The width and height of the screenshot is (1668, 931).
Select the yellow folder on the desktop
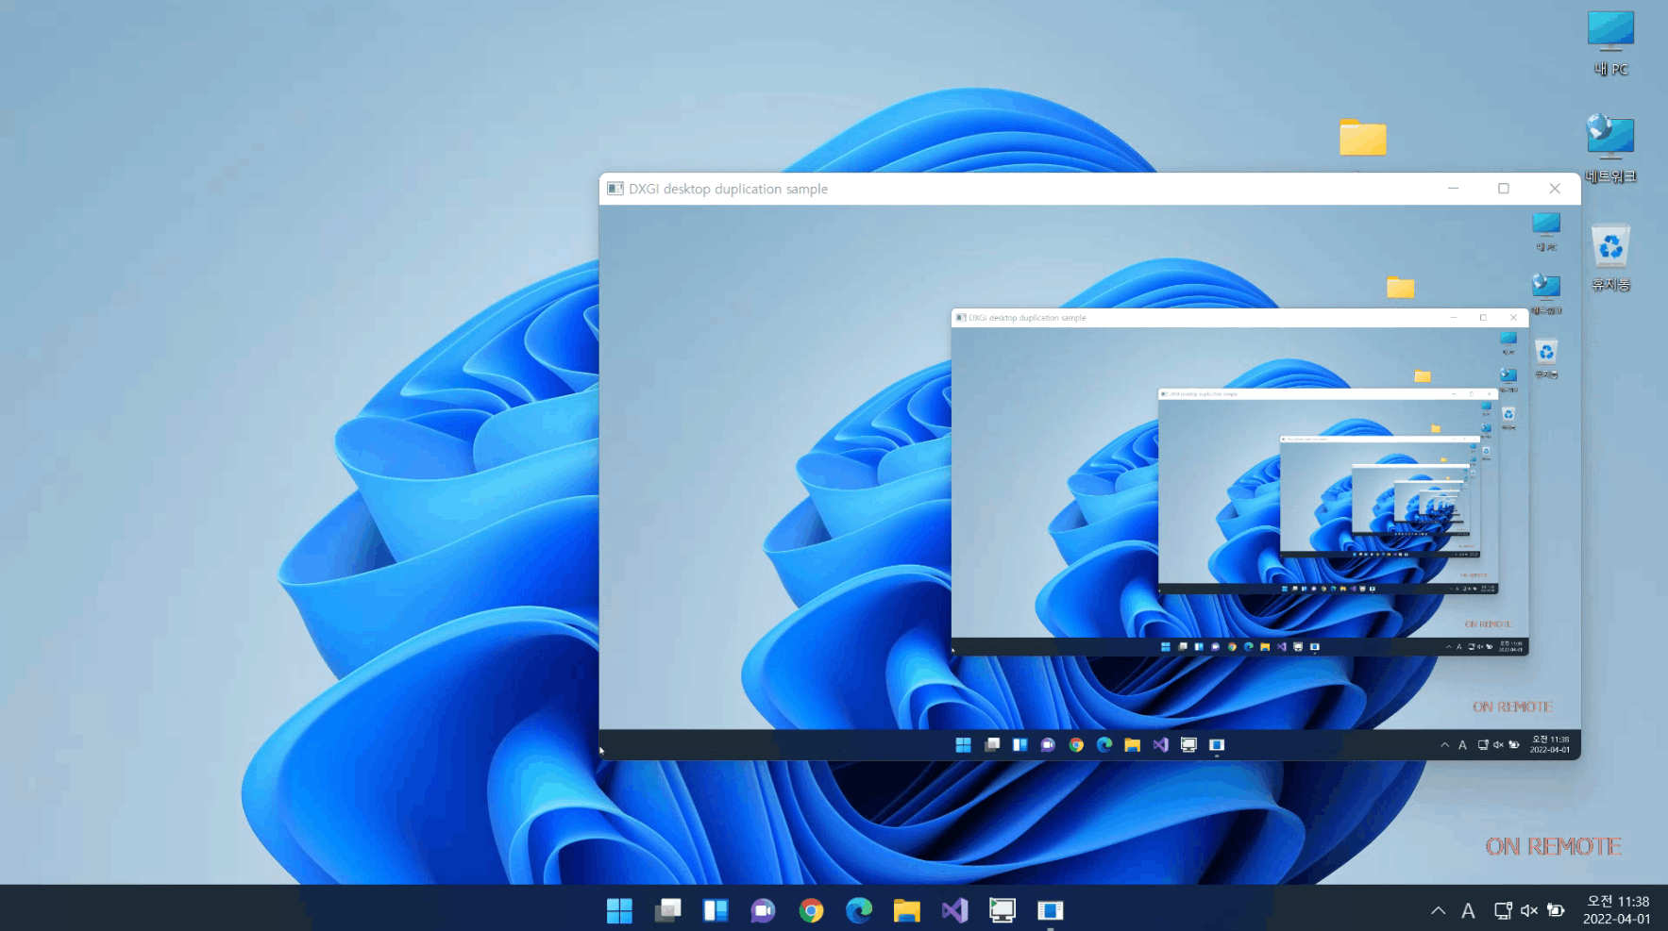(1362, 138)
